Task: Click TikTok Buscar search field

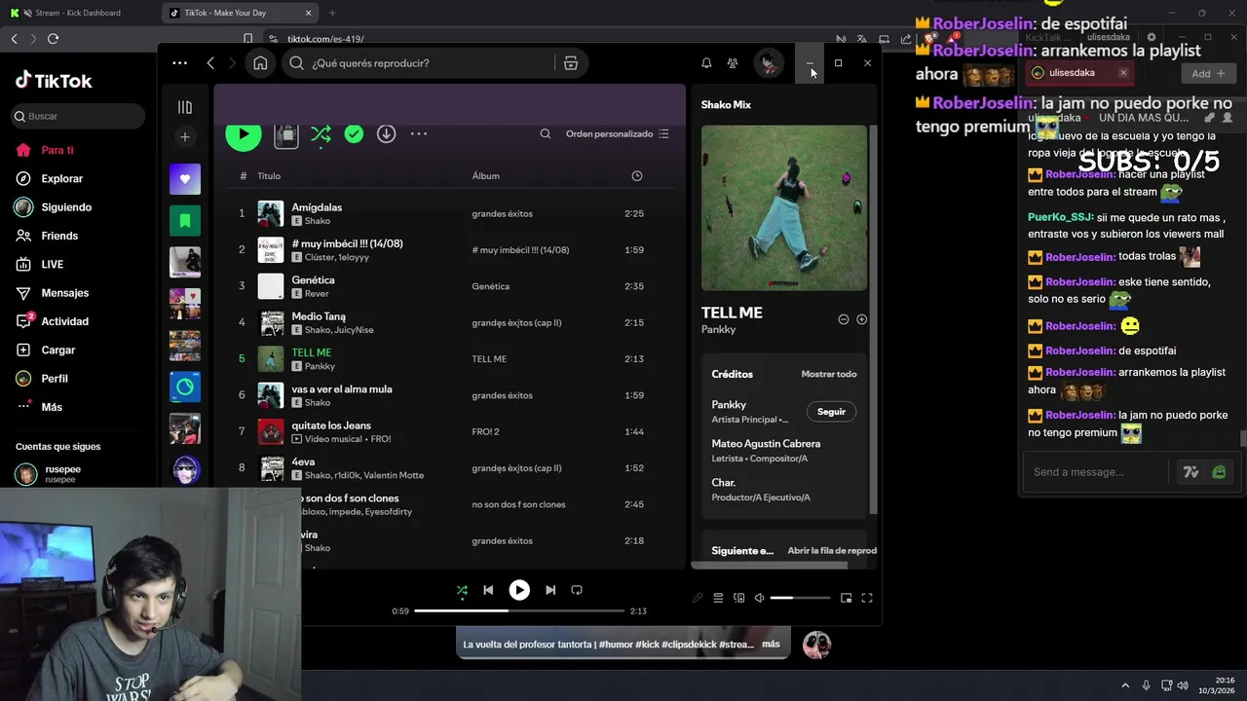Action: point(78,116)
